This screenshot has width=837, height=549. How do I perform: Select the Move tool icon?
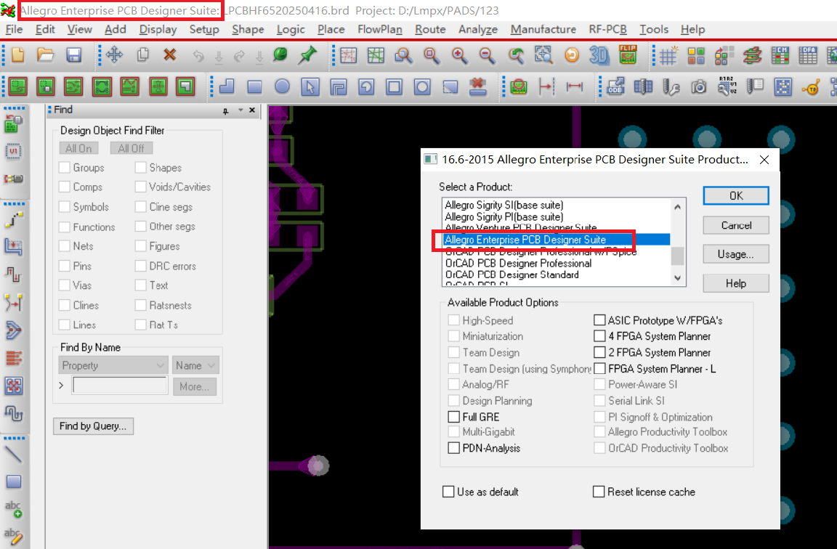point(114,55)
